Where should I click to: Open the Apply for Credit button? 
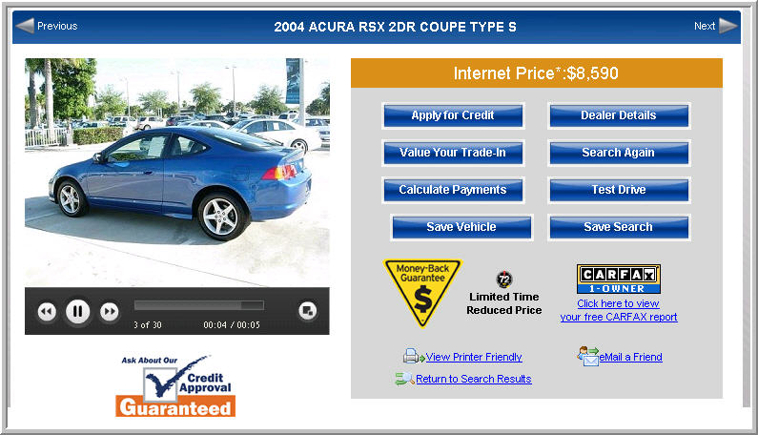click(x=453, y=115)
